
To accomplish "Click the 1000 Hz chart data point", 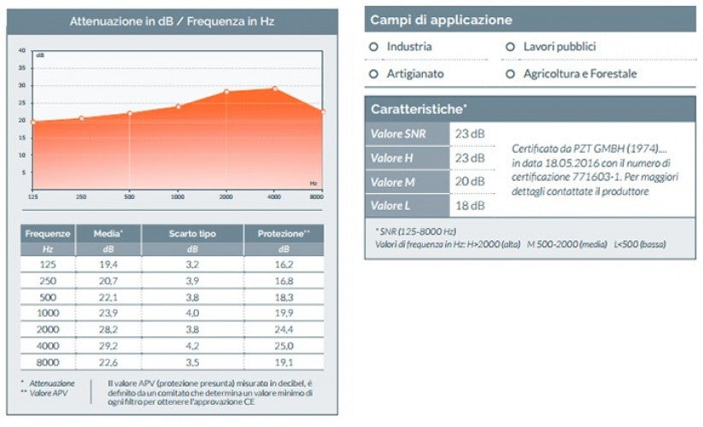I will pos(179,107).
